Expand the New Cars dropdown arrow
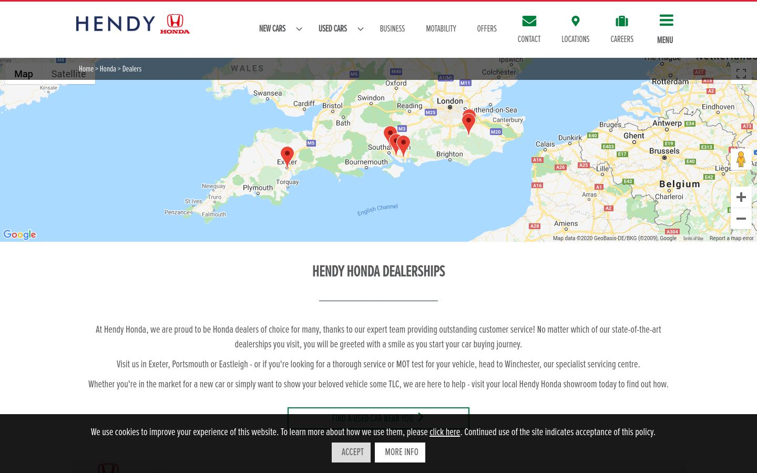 (x=299, y=29)
